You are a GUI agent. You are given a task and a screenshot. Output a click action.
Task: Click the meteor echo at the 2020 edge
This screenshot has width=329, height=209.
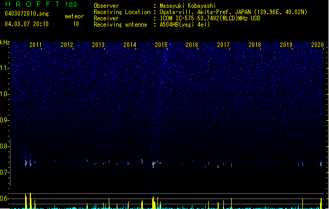pyautogui.click(x=321, y=164)
